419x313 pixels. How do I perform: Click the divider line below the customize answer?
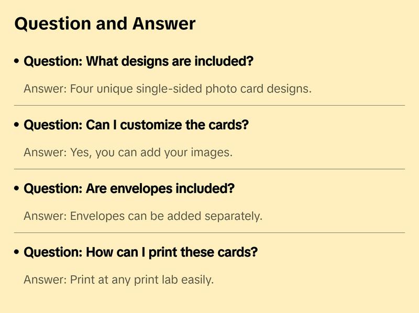click(x=210, y=169)
